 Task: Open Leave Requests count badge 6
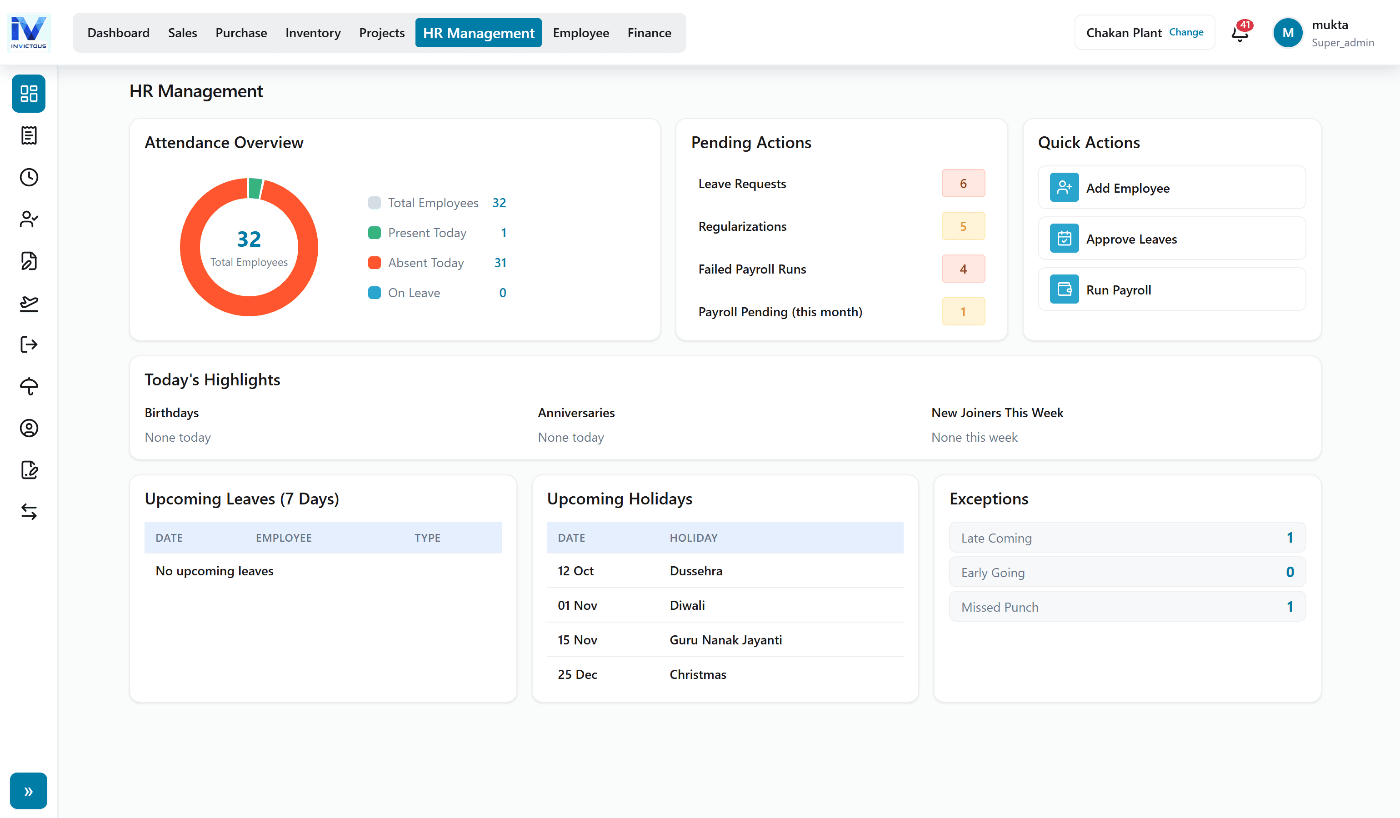pos(963,183)
